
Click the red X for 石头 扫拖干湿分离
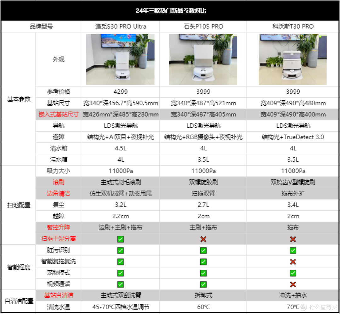[x=203, y=239]
